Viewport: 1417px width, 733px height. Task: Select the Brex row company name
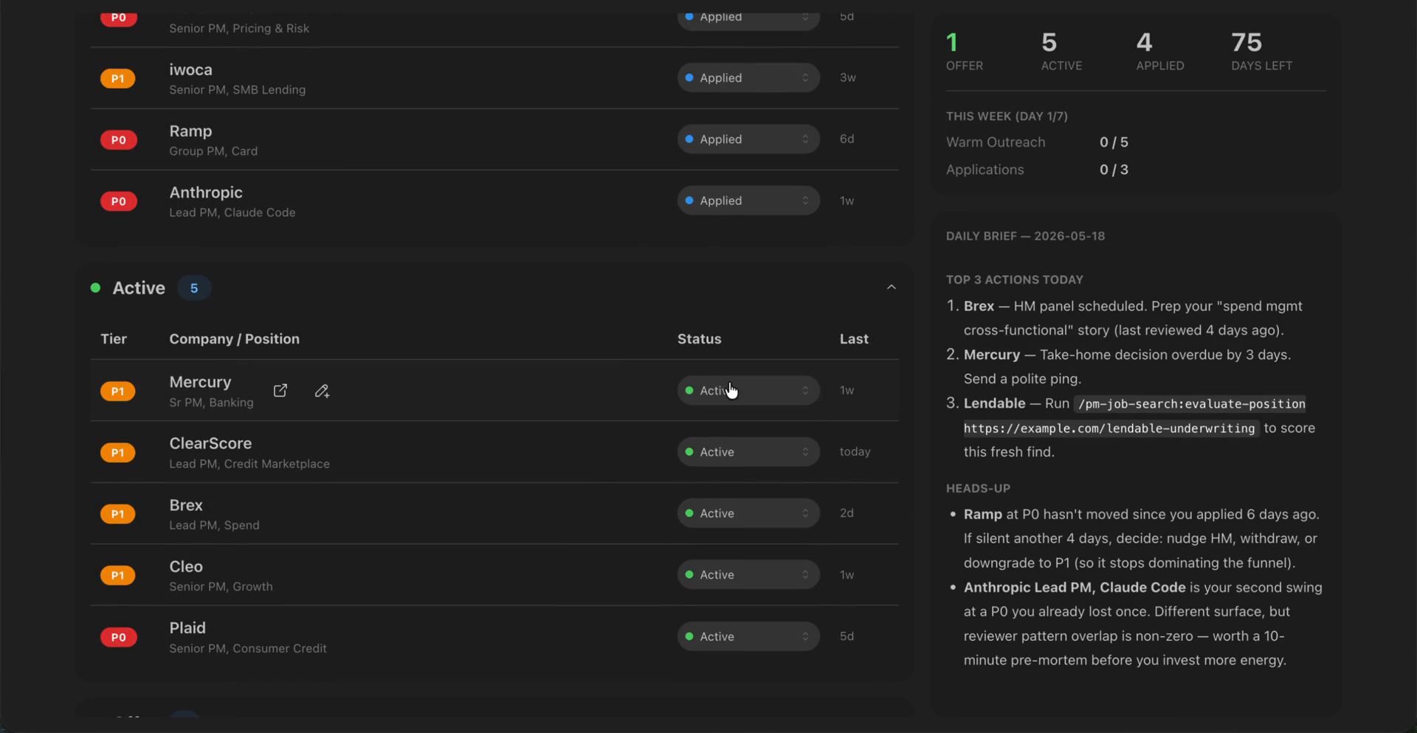tap(186, 505)
